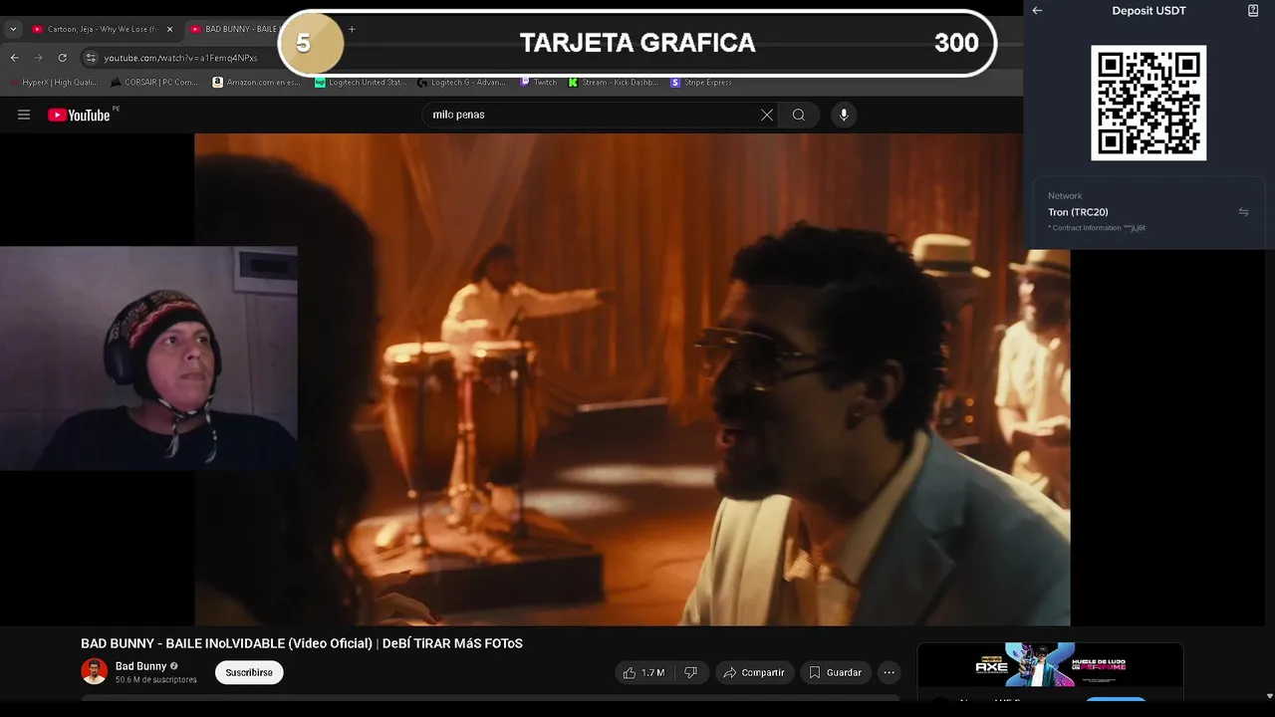Go back from the Deposit USDT panel
1275x717 pixels.
[x=1037, y=11]
